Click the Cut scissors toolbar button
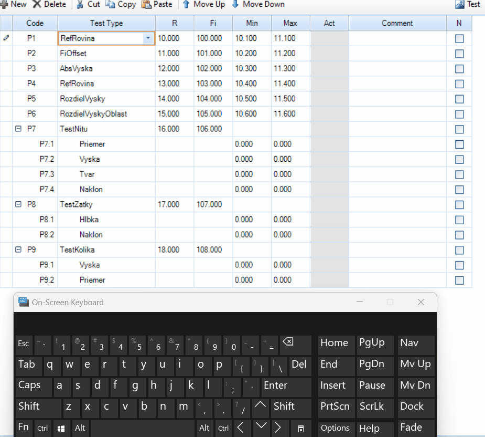This screenshot has height=437, width=485. click(x=88, y=4)
